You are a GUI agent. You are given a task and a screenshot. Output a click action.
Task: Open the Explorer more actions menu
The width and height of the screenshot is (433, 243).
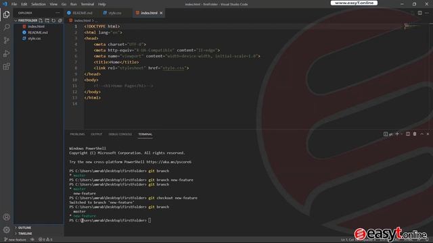(x=58, y=13)
